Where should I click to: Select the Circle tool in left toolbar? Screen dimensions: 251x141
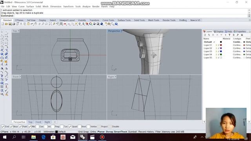click(2, 39)
